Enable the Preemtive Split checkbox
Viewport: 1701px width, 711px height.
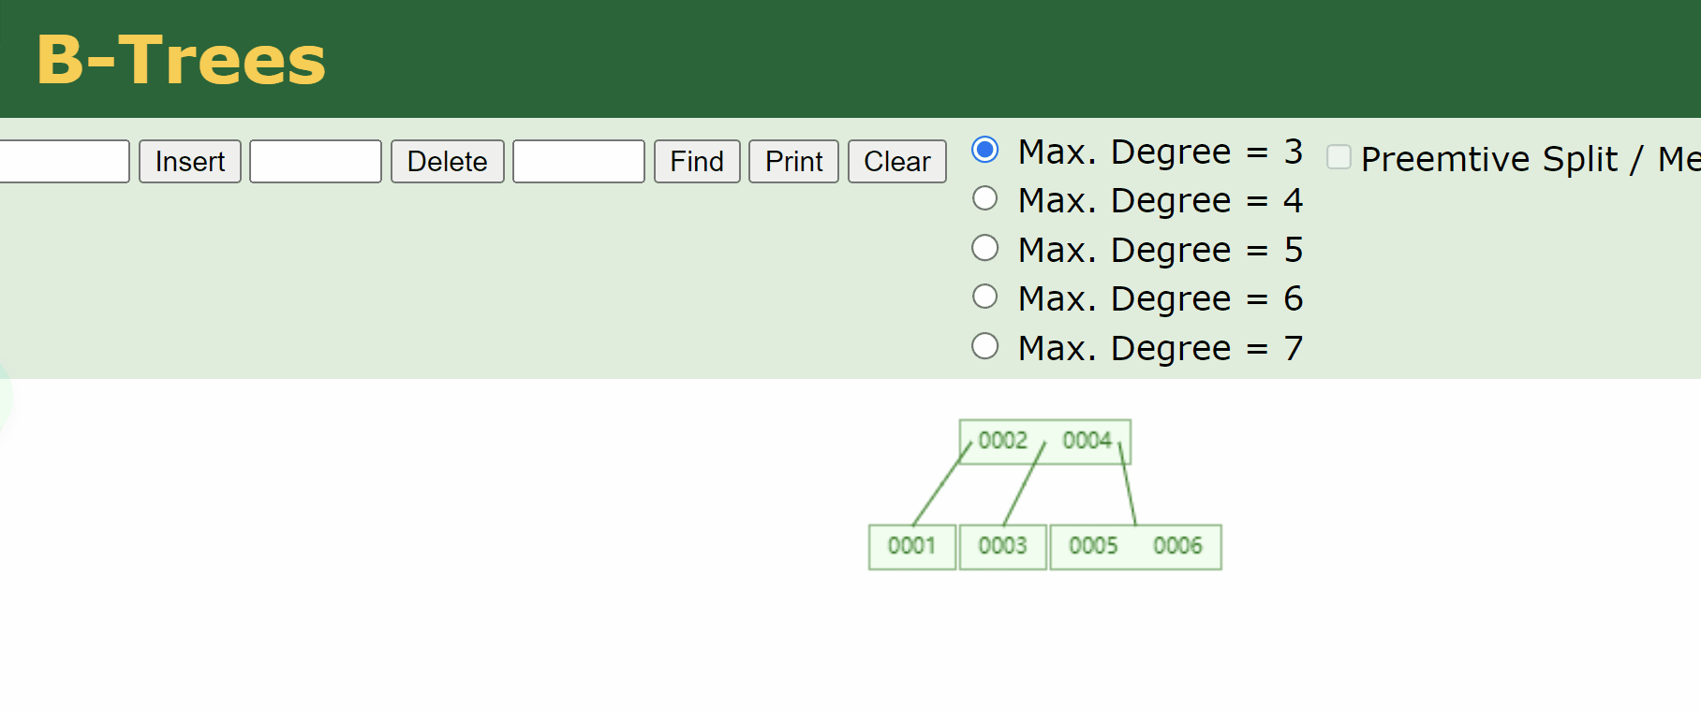(x=1339, y=157)
